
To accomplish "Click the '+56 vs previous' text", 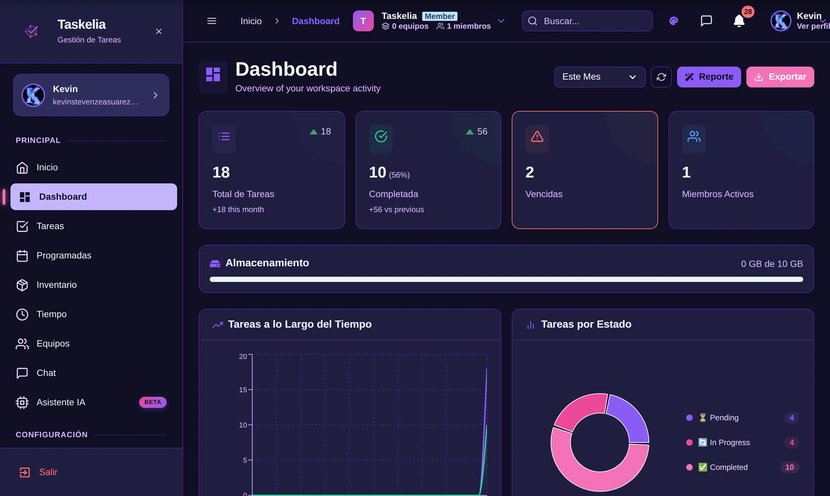I will (x=396, y=209).
